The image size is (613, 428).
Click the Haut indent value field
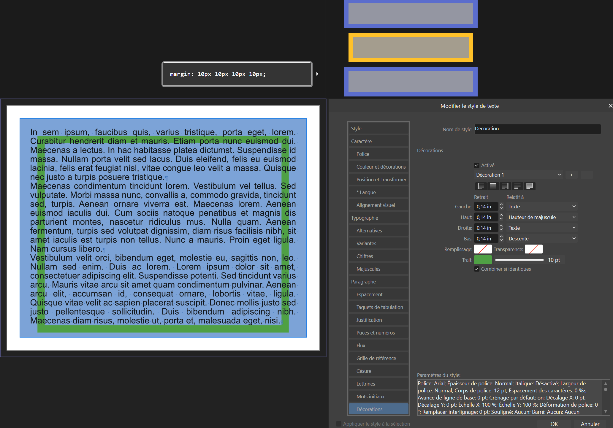(486, 217)
